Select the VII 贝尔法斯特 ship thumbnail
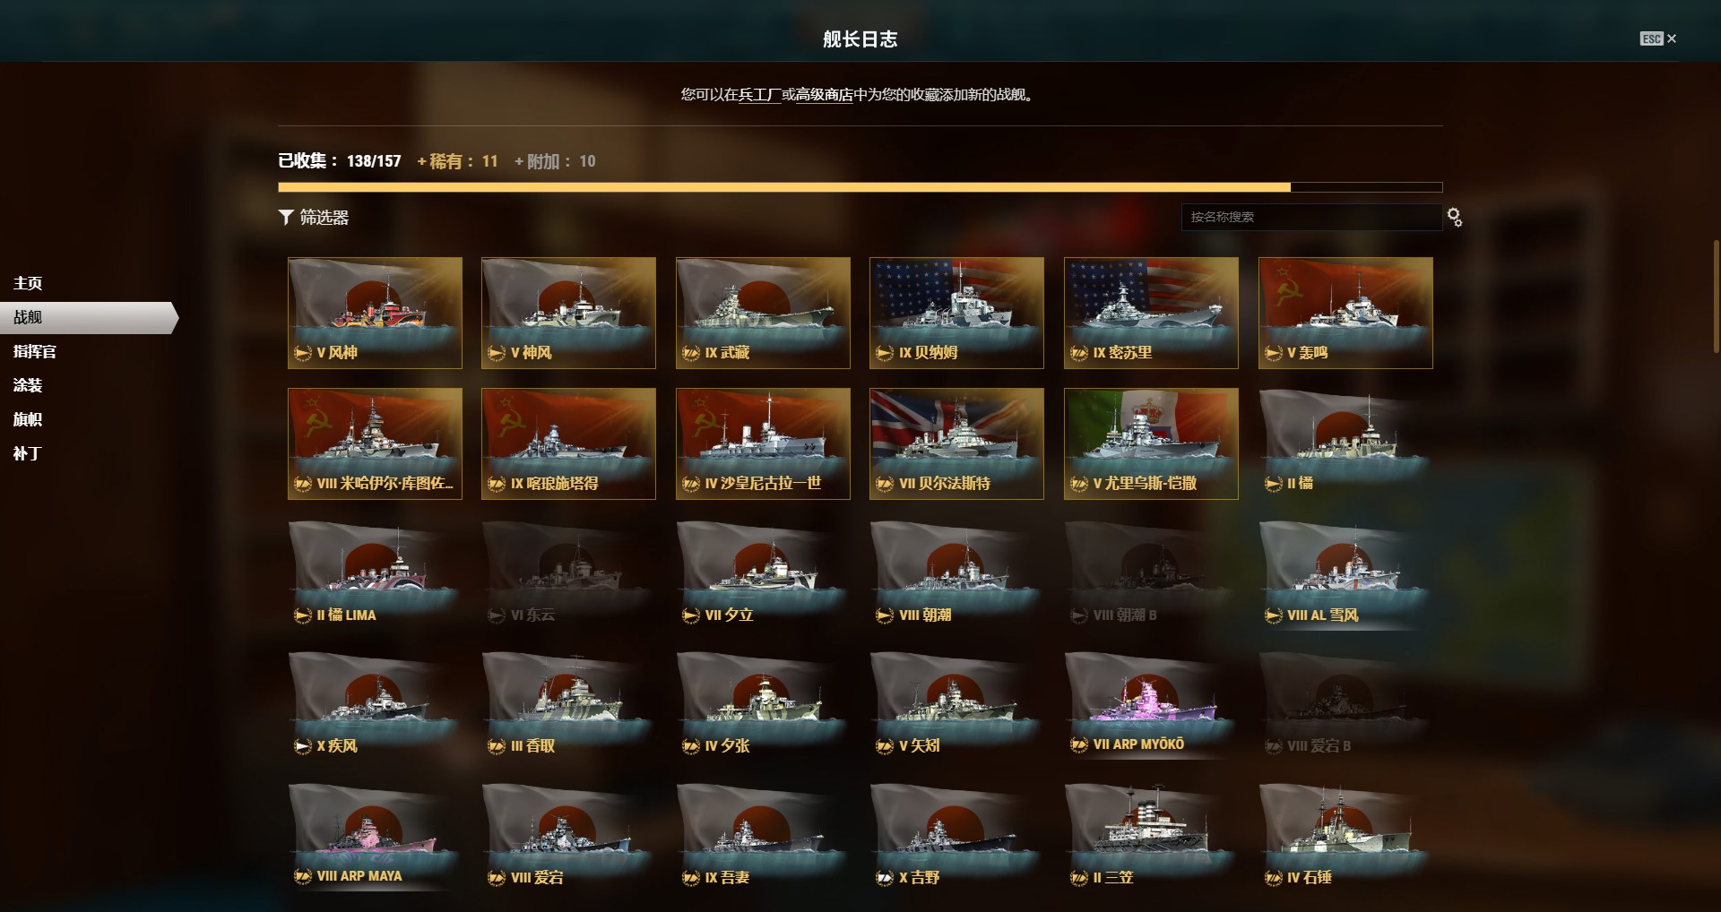The height and width of the screenshot is (912, 1721). point(956,443)
